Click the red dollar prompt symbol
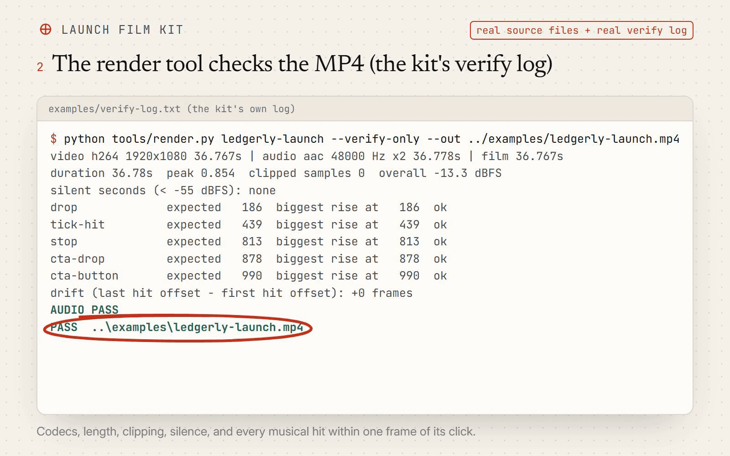The image size is (730, 456). (x=54, y=139)
